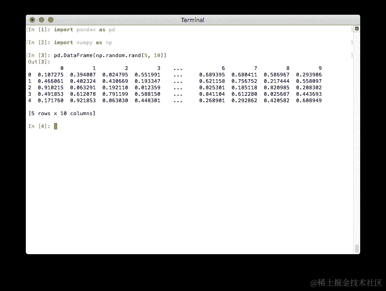386x291 pixels.
Task: Click the value 0.063291
Action: pos(83,87)
